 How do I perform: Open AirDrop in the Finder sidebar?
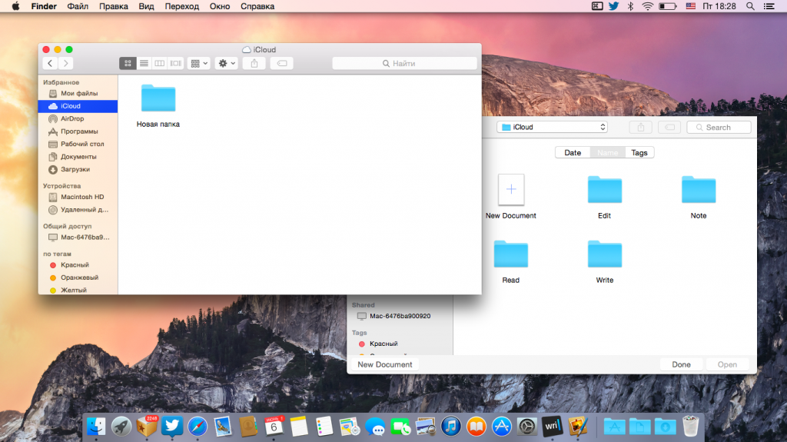coord(72,118)
